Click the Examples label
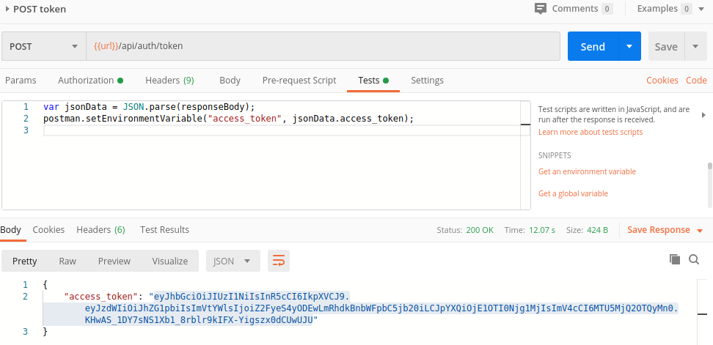This screenshot has height=345, width=713. point(657,9)
